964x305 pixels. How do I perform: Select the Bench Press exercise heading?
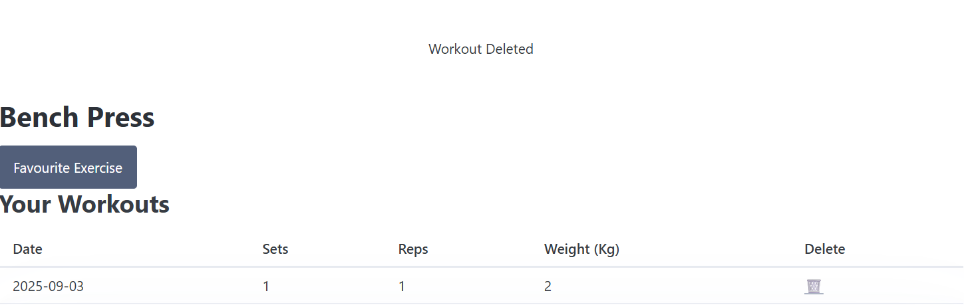77,118
